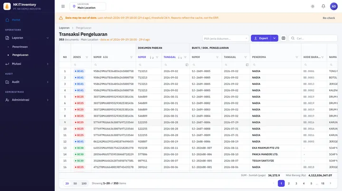Screen dimensions: 342x191
Task: Go to last page 18
Action: [x=323, y=183]
